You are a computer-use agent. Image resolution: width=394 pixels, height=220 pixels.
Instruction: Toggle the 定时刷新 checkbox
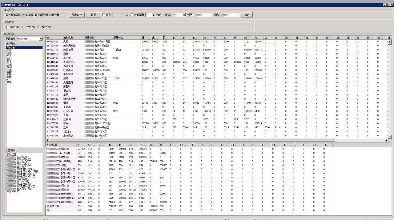[132, 15]
